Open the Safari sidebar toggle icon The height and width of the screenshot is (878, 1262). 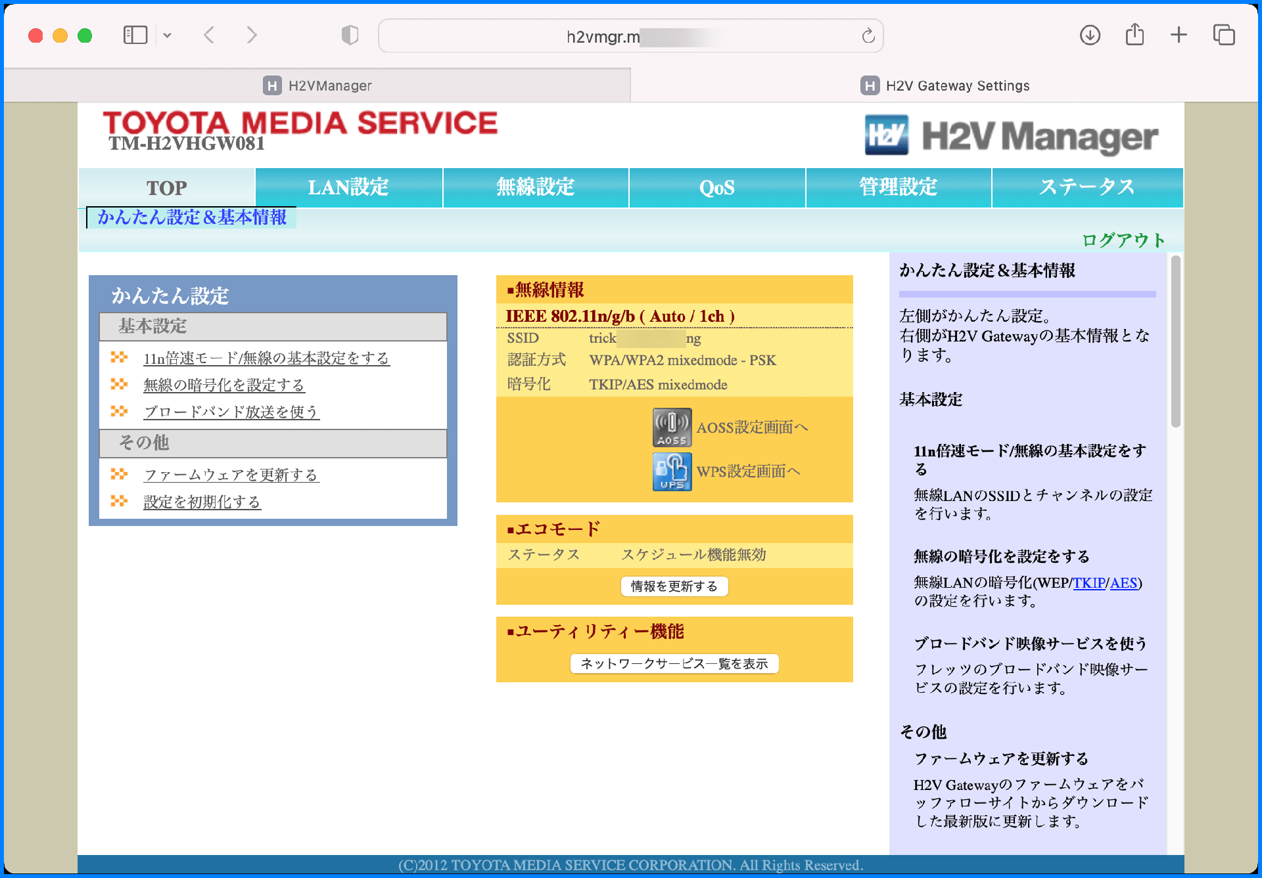click(x=135, y=35)
